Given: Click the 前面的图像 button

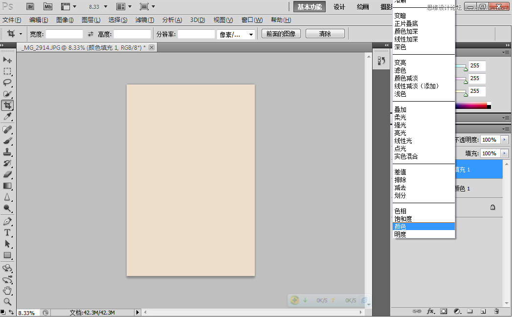Looking at the screenshot, I should 281,34.
